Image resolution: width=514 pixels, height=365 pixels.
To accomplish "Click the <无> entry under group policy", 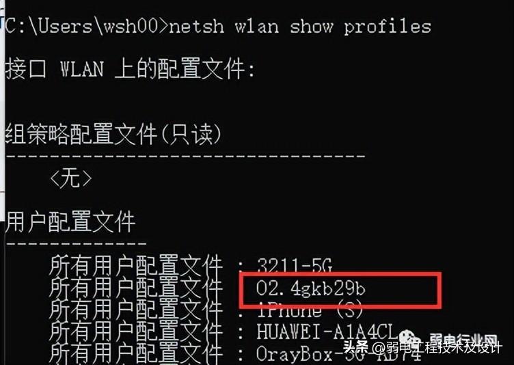I will (71, 179).
